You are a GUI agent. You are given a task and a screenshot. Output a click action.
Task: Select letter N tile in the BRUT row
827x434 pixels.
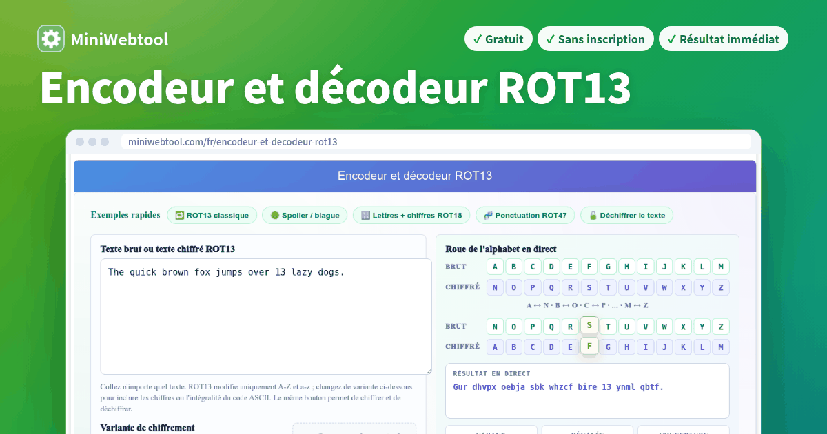[495, 327]
